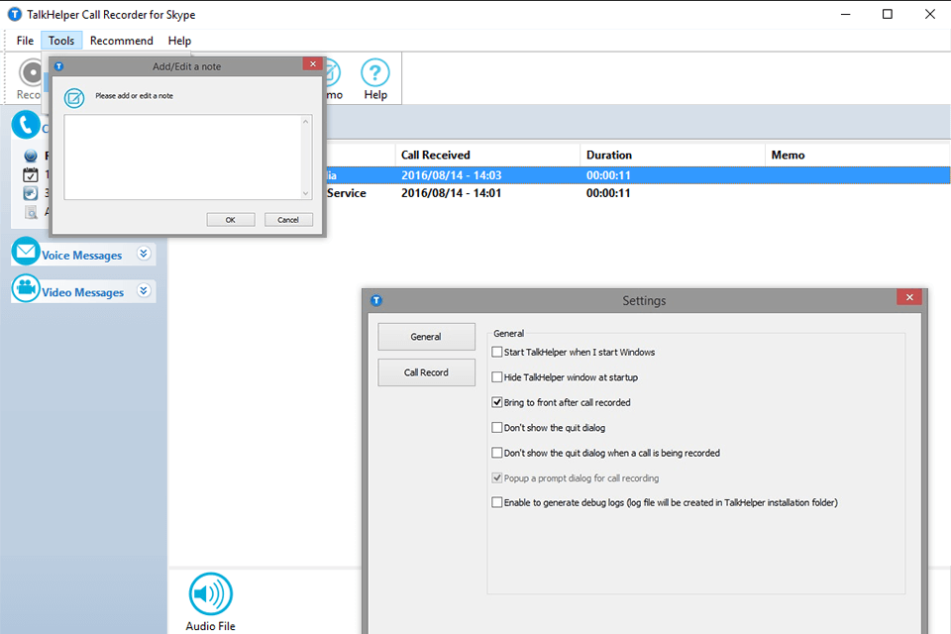Click the Voice Messages envelope icon
This screenshot has width=951, height=634.
coord(26,252)
